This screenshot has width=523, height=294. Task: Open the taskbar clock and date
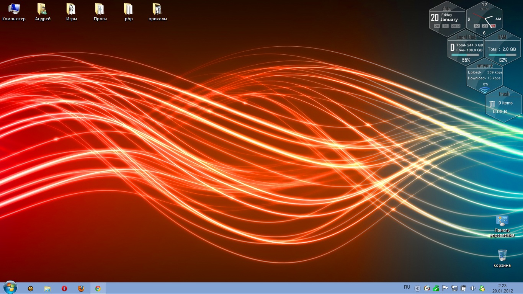(x=502, y=288)
